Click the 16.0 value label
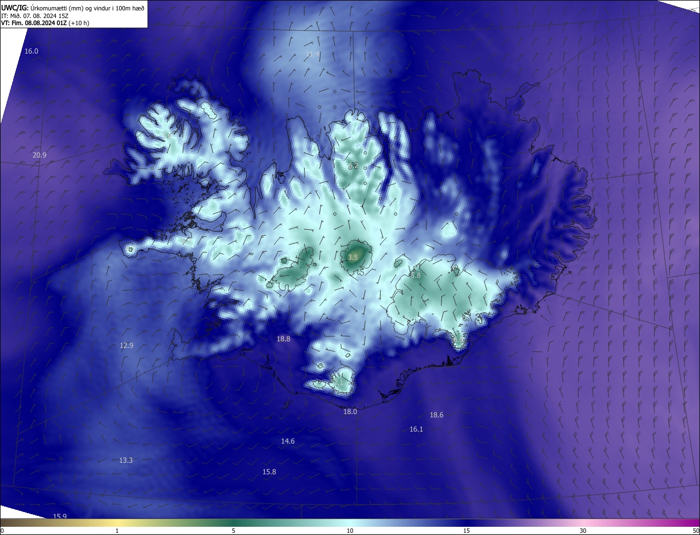The width and height of the screenshot is (700, 535). pos(32,51)
